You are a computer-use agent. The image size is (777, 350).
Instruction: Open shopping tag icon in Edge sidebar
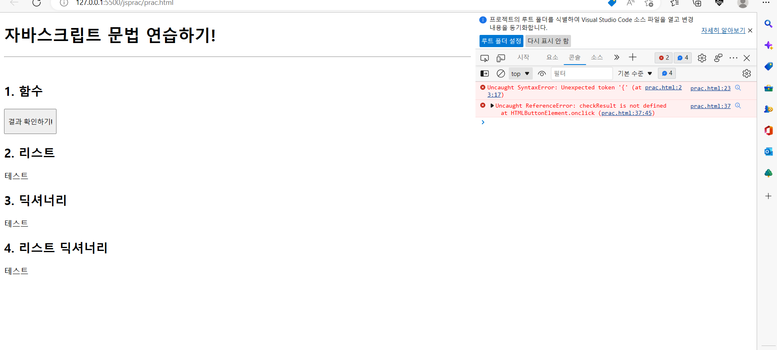768,66
